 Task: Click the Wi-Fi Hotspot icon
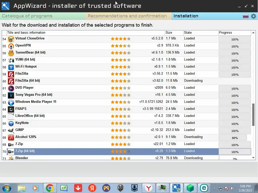(11, 67)
